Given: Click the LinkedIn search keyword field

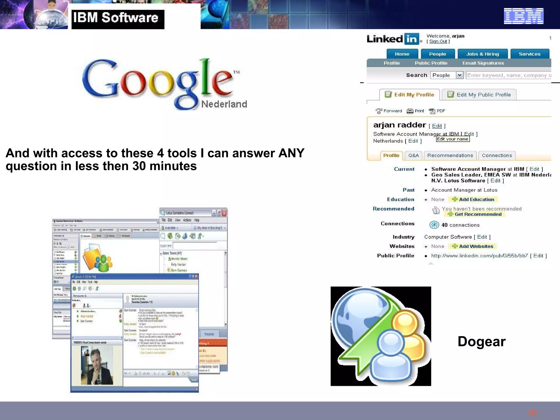Looking at the screenshot, I should click(x=509, y=75).
